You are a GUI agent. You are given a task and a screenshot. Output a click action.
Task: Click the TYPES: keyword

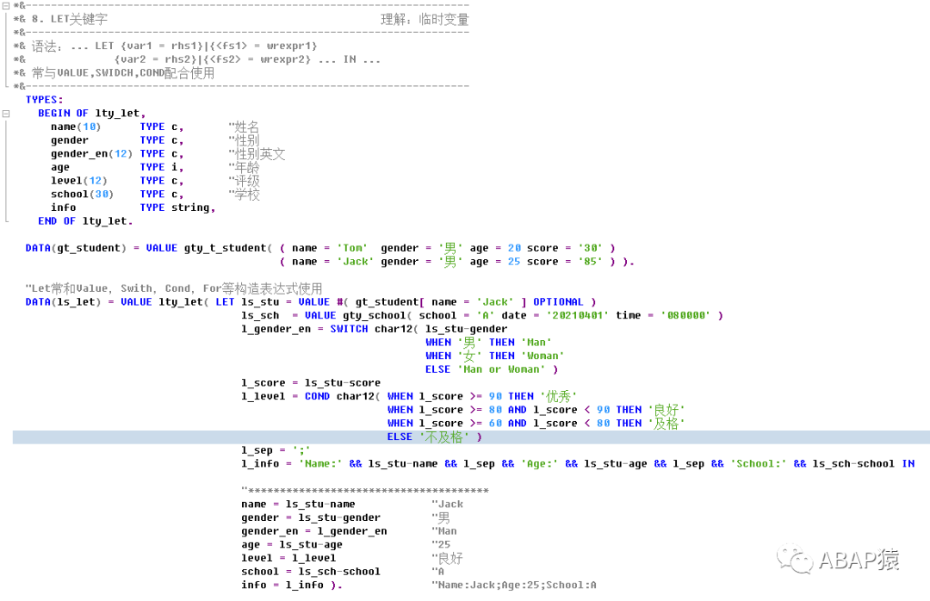pos(44,100)
